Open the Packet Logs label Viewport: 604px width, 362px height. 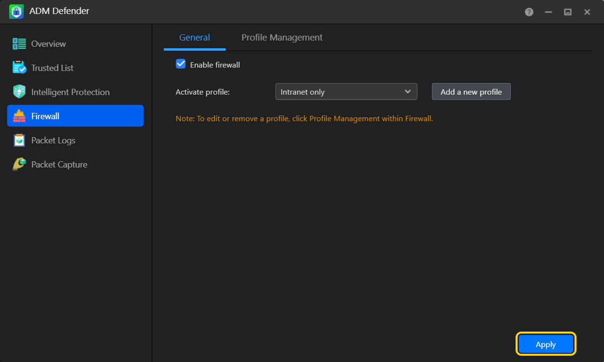(53, 140)
